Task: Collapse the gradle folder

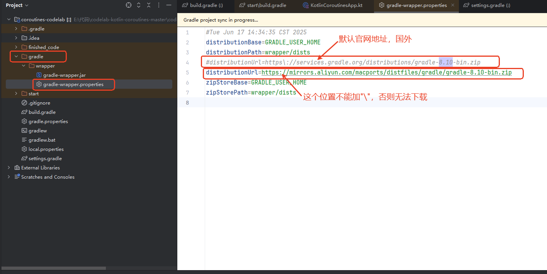Action: [16, 56]
